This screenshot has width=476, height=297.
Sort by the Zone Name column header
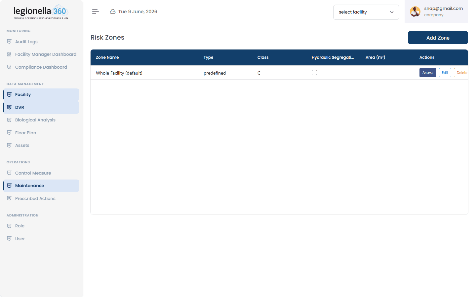click(107, 57)
